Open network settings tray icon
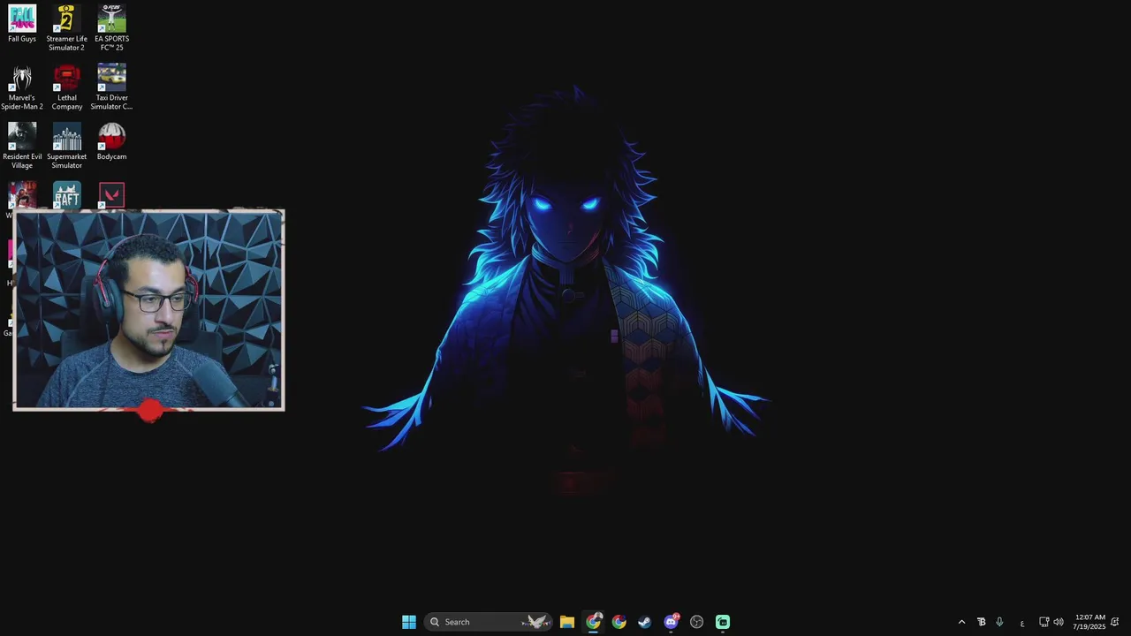This screenshot has height=636, width=1131. point(1044,622)
